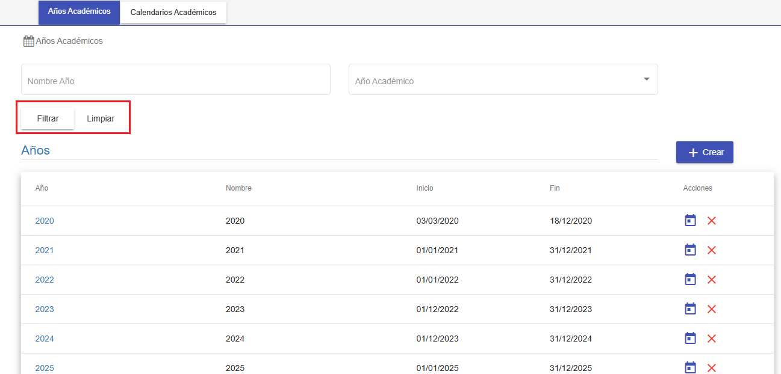Open calendar icon for year 2024
Viewport: 781px width, 374px height.
[690, 339]
